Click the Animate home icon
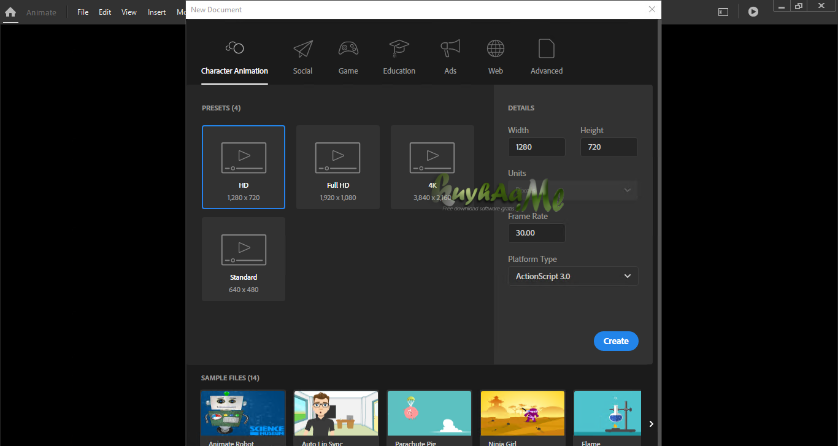 [x=10, y=12]
